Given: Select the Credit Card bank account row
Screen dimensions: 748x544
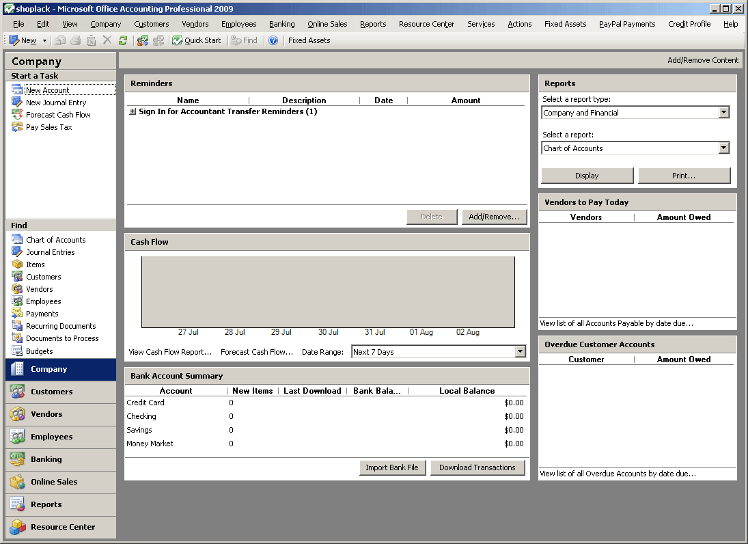Looking at the screenshot, I should click(326, 403).
